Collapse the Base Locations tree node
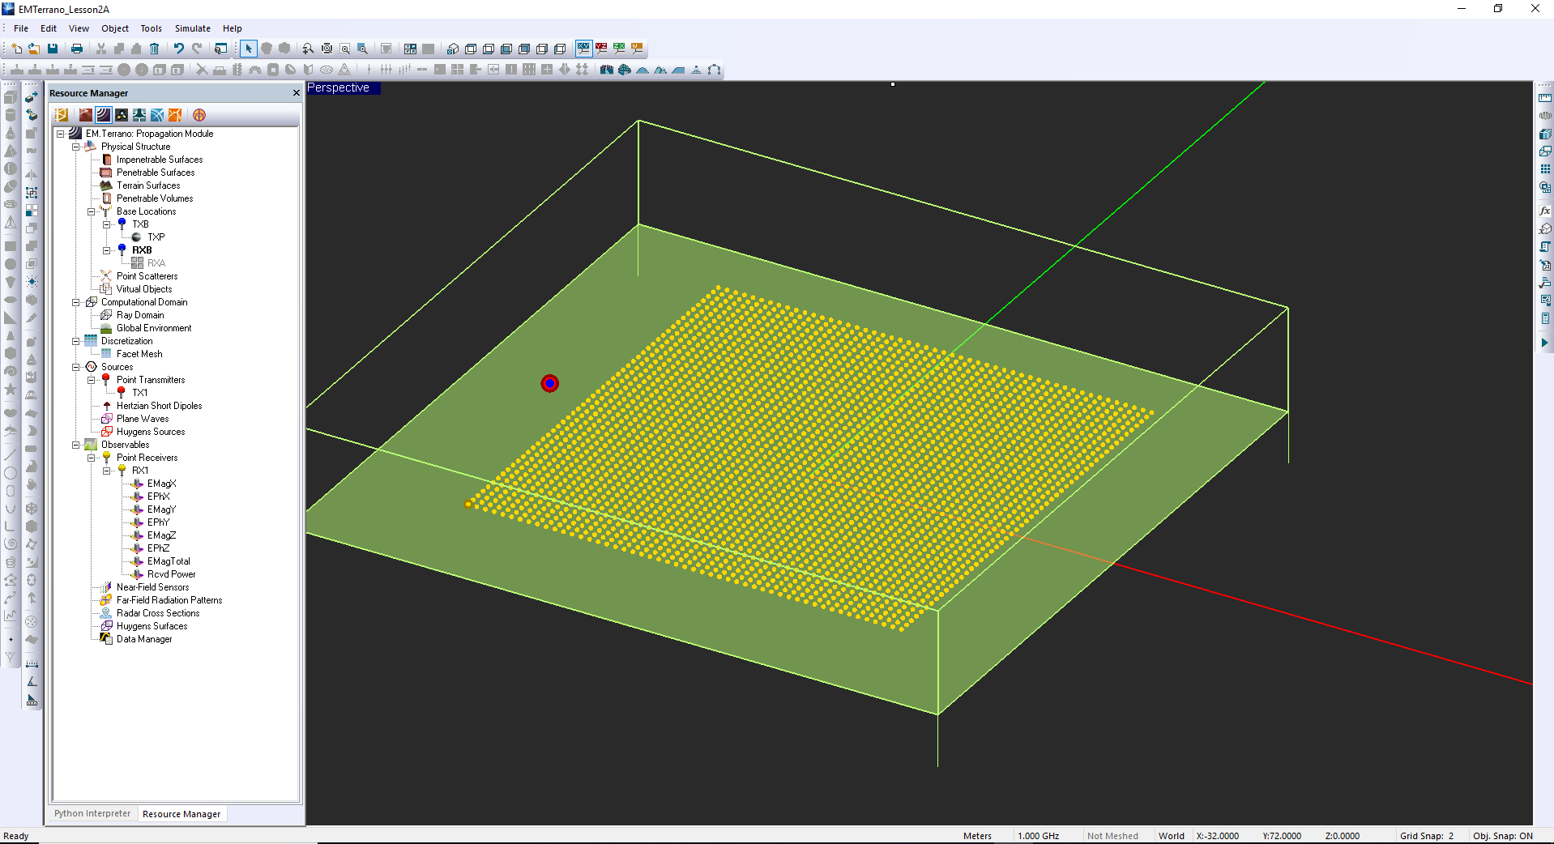1554x844 pixels. click(x=92, y=211)
